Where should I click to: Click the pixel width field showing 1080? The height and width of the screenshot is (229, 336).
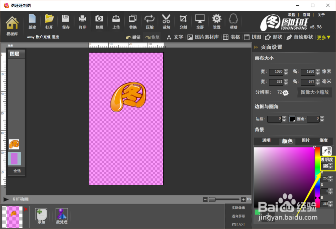coord(276,72)
